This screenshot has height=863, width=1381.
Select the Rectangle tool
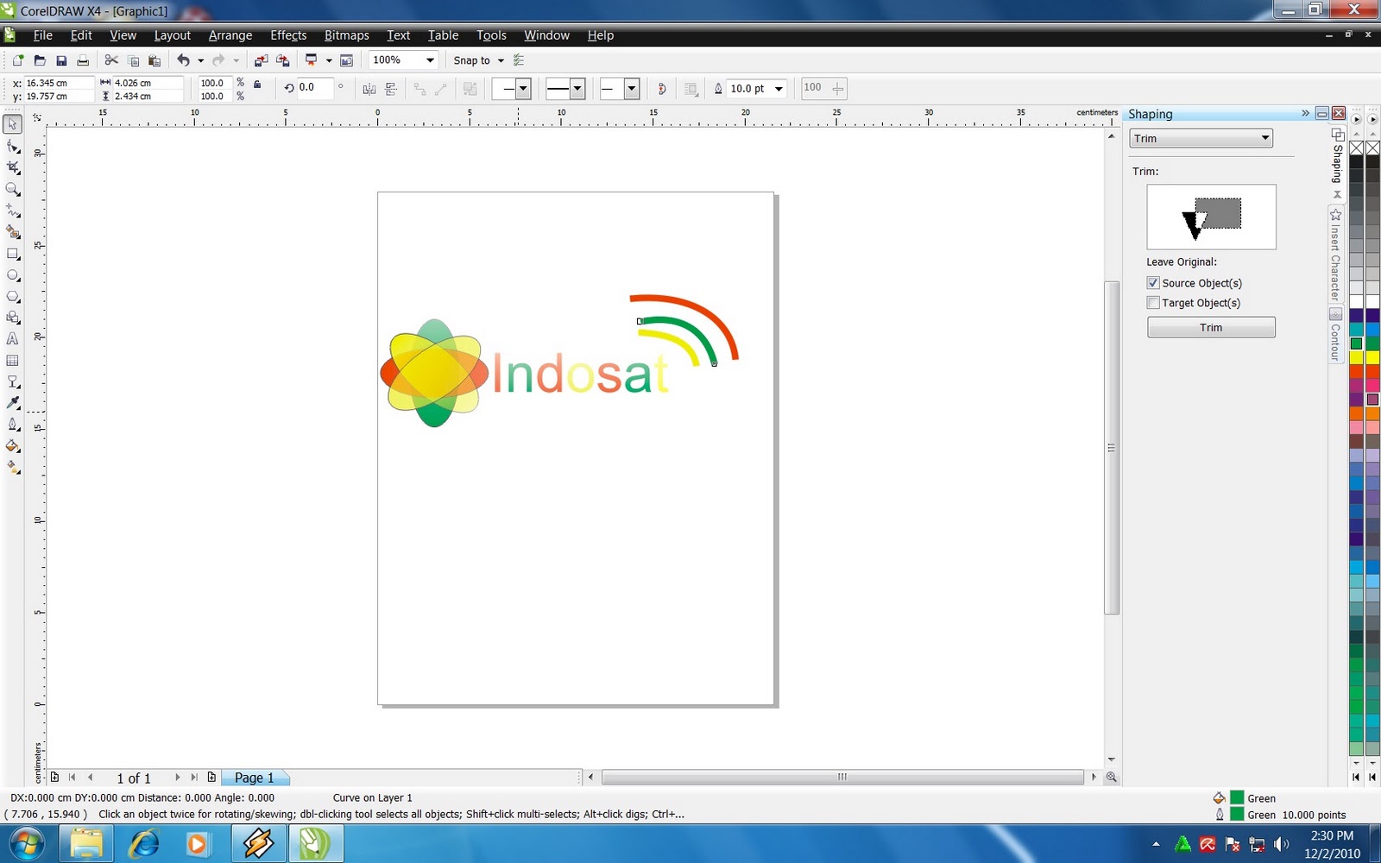coord(13,254)
